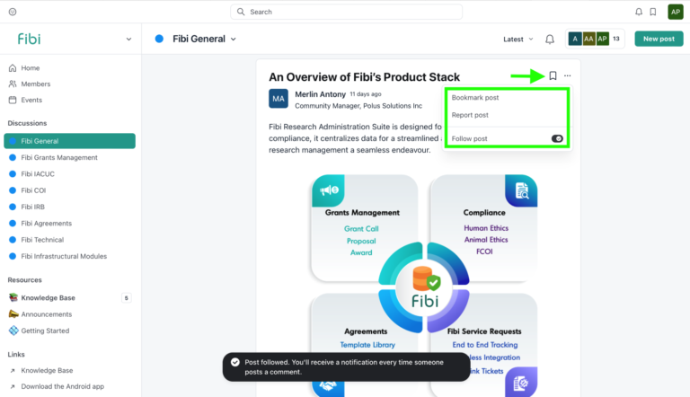Toggle the Follow post switch
The height and width of the screenshot is (397, 690).
pyautogui.click(x=557, y=138)
